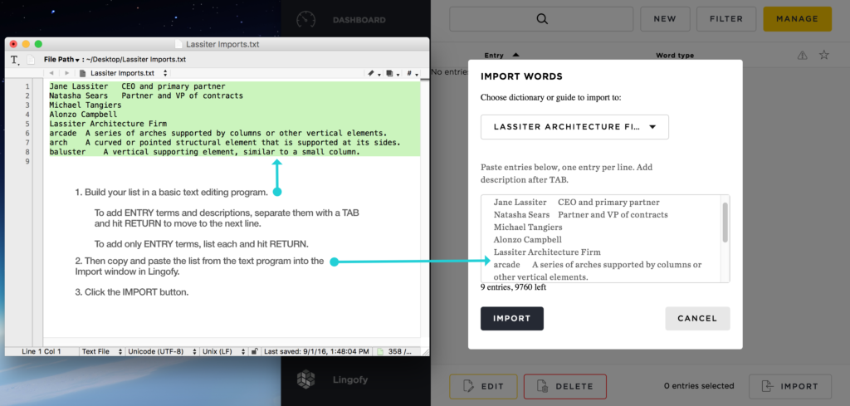Click the 'baluster' line in editor
The width and height of the screenshot is (850, 406).
204,152
